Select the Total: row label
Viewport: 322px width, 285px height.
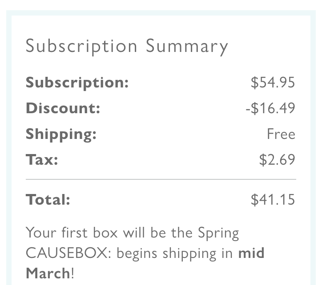coord(48,199)
